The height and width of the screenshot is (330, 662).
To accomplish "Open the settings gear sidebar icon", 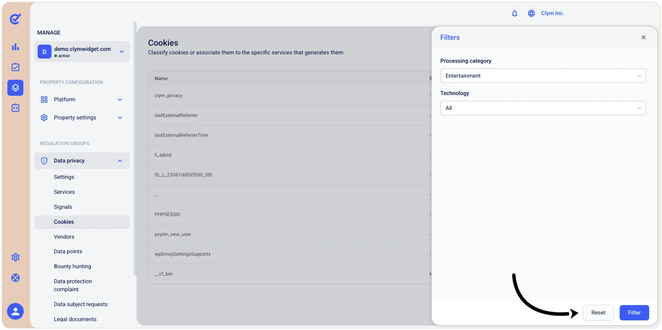I will click(15, 257).
